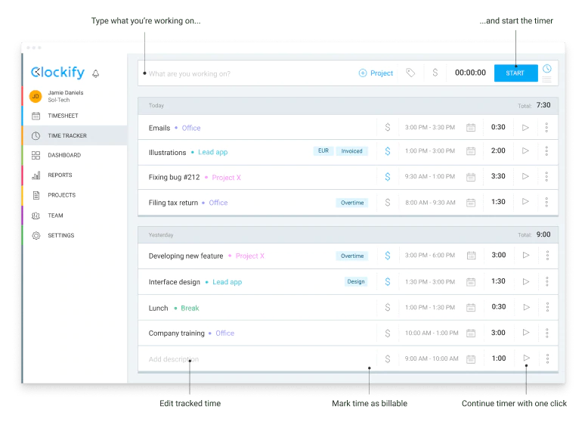Open more options for 9:00 AM - 10:00 AM entry
Viewport: 588px width, 425px height.
pos(547,358)
